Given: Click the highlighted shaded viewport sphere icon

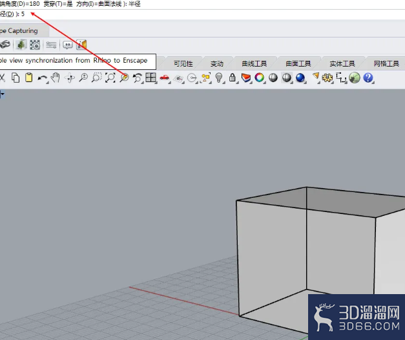Looking at the screenshot, I should click(x=287, y=78).
